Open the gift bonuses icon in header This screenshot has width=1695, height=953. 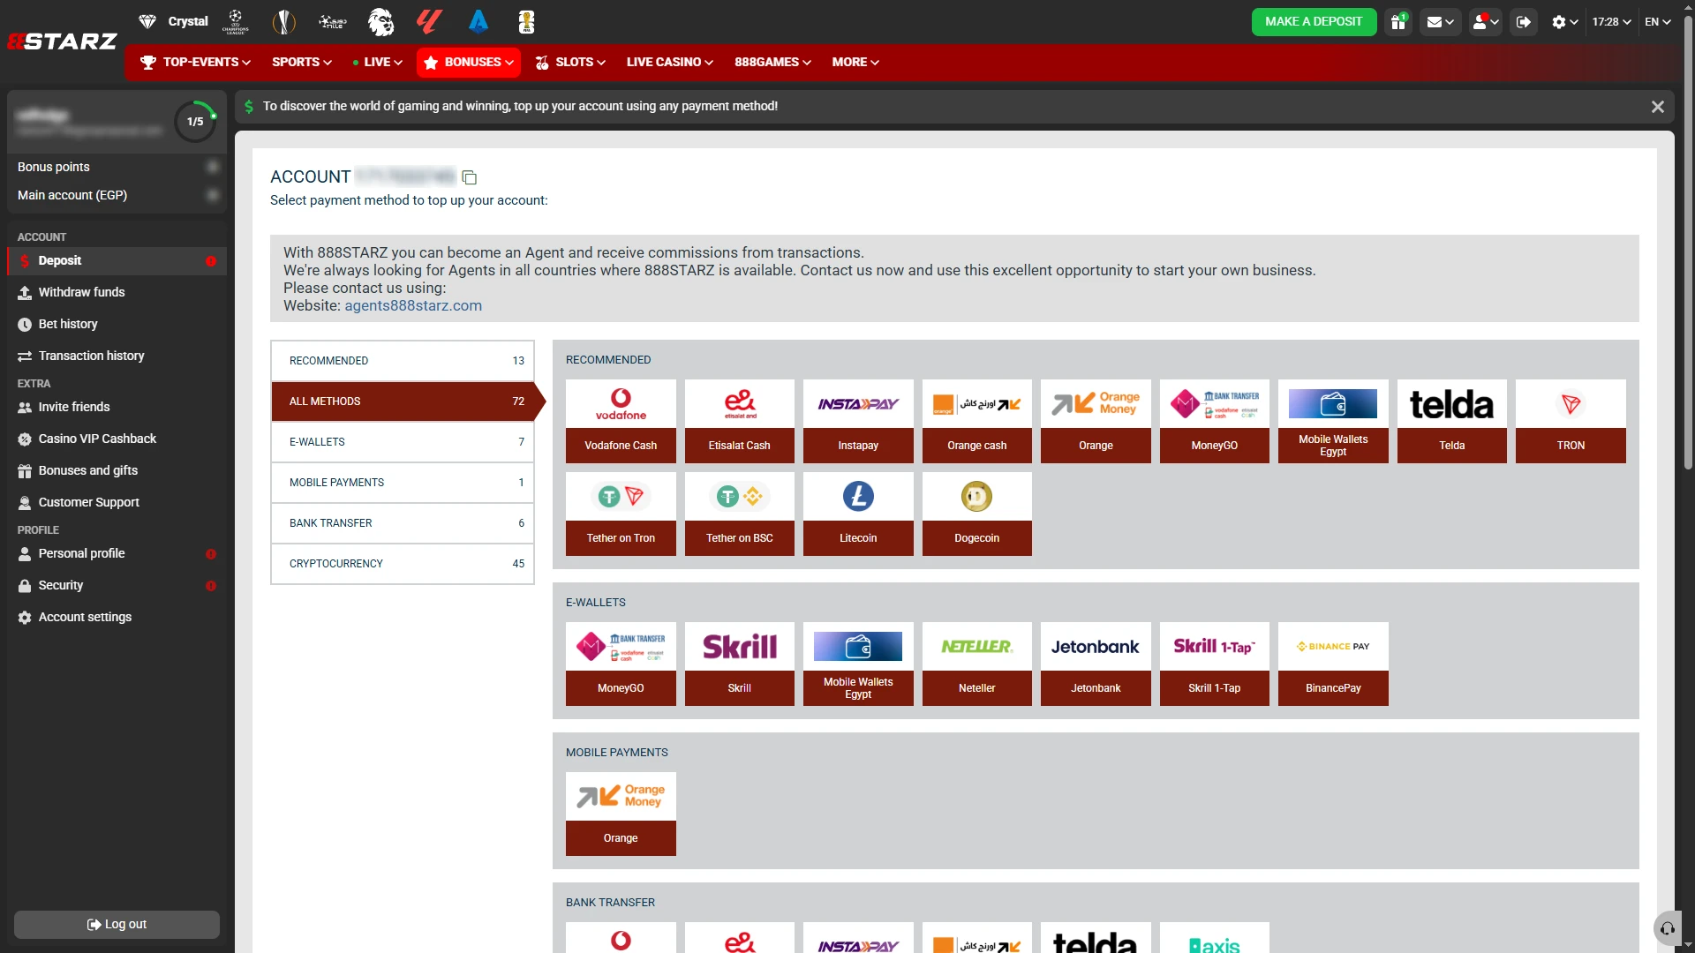point(1398,22)
